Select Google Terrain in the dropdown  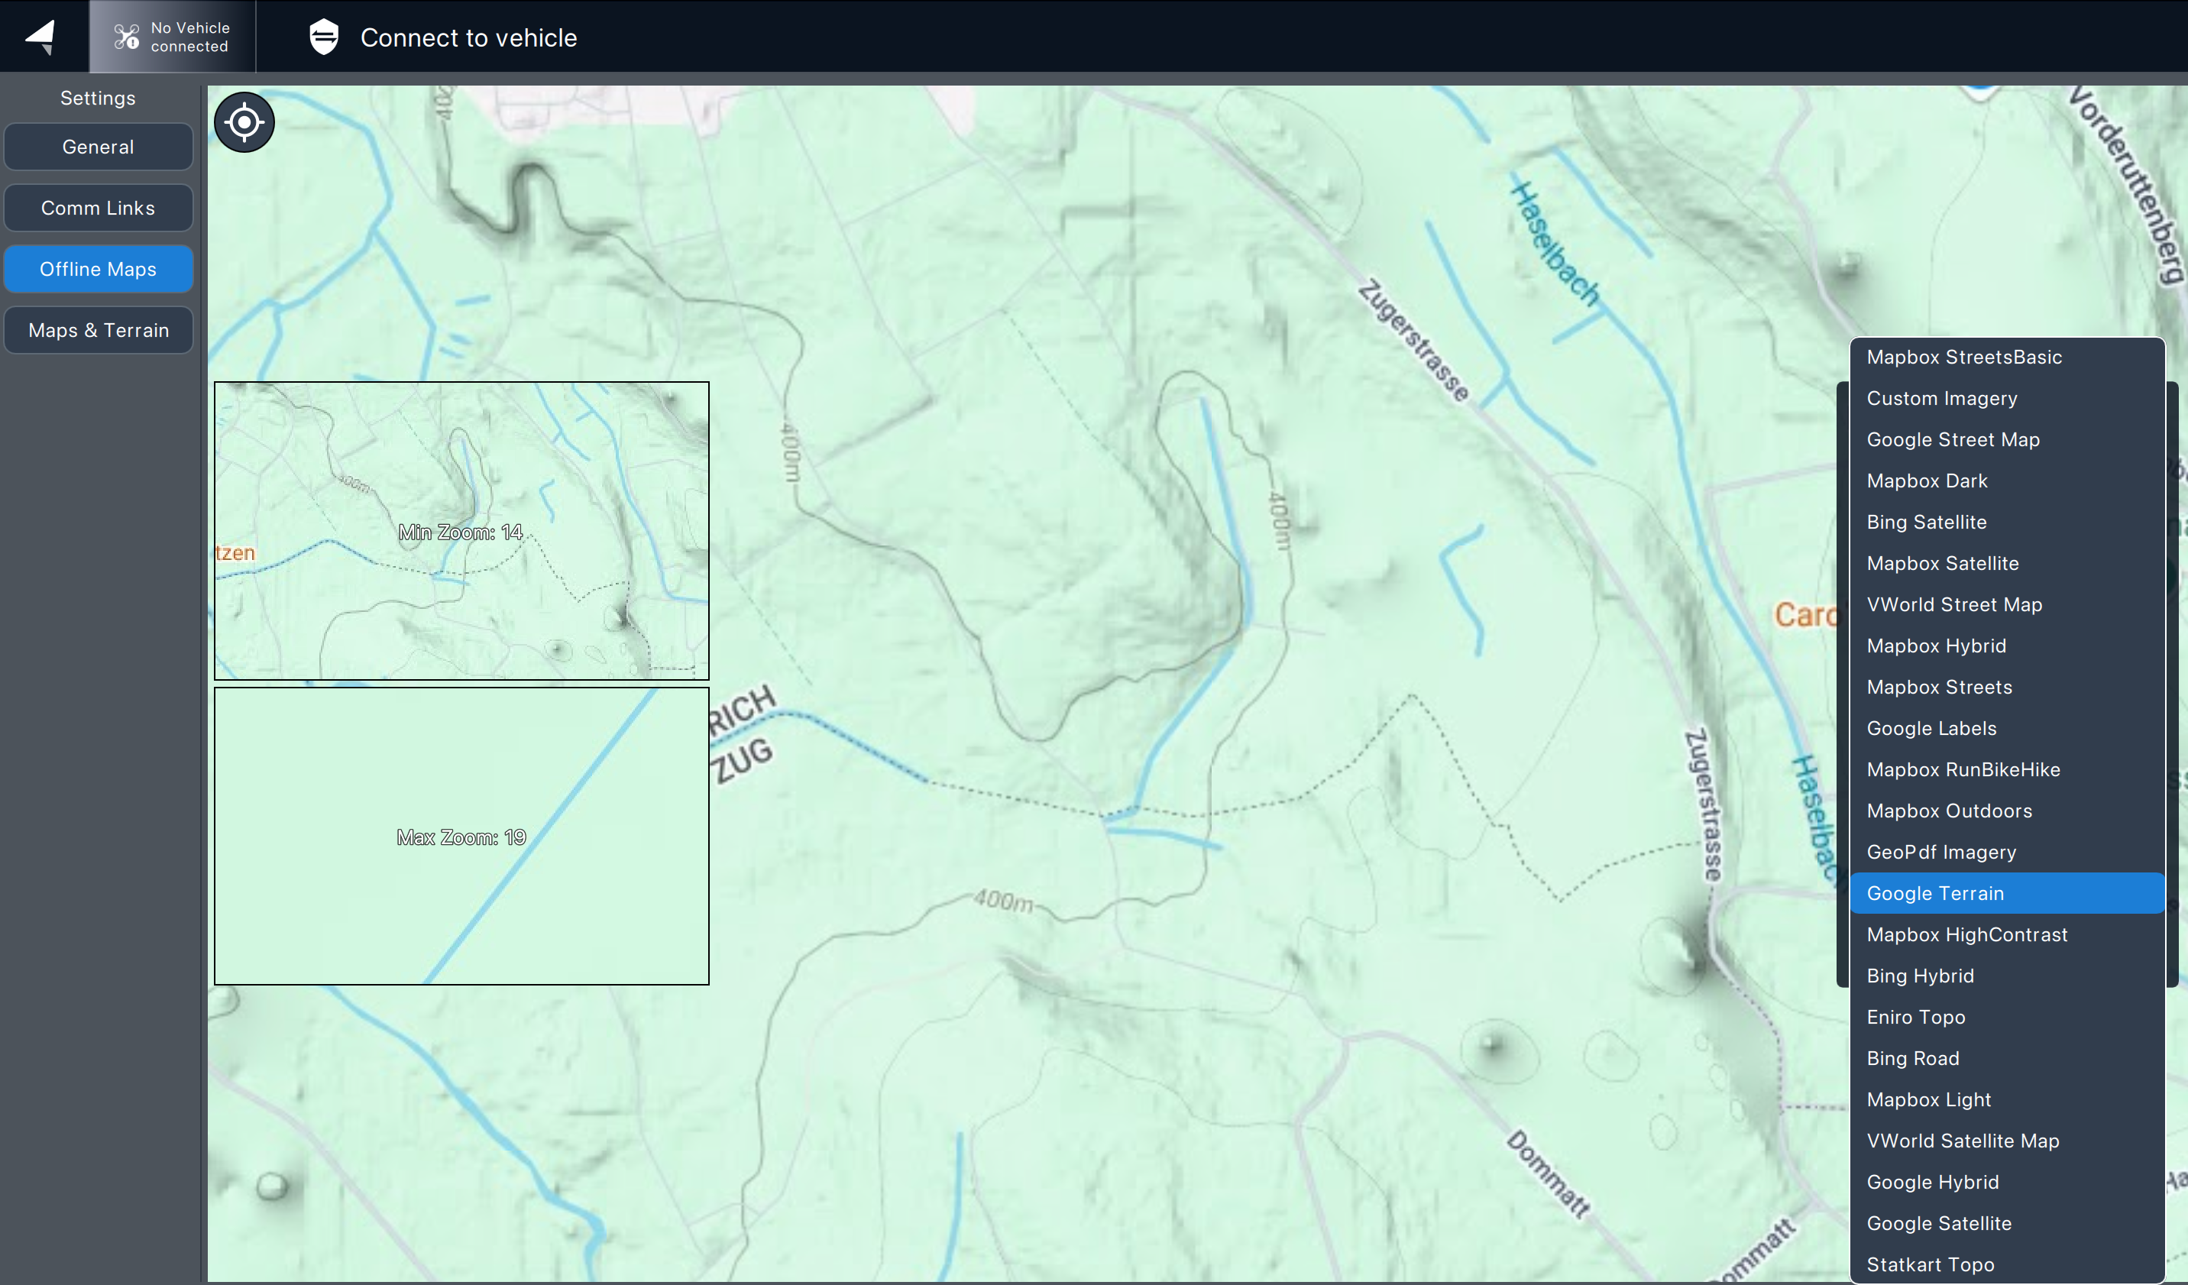1935,893
